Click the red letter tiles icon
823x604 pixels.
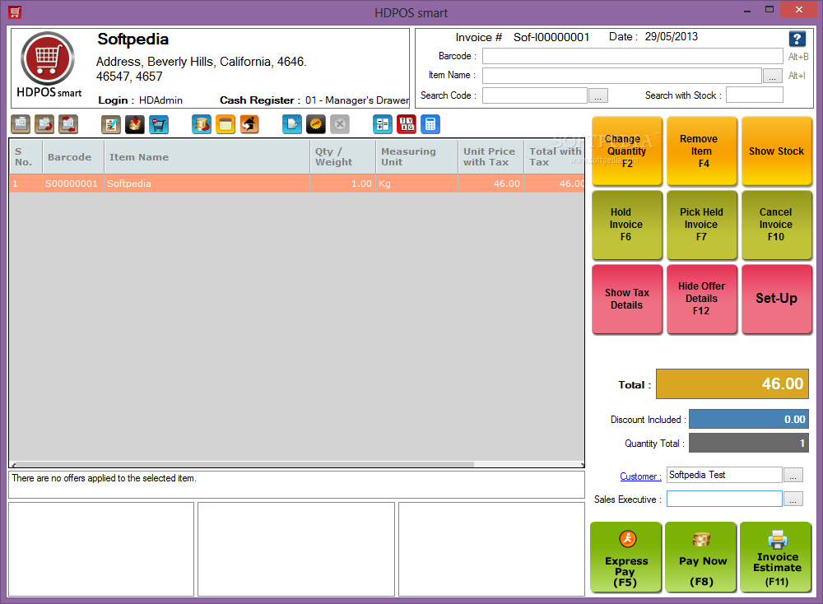407,124
